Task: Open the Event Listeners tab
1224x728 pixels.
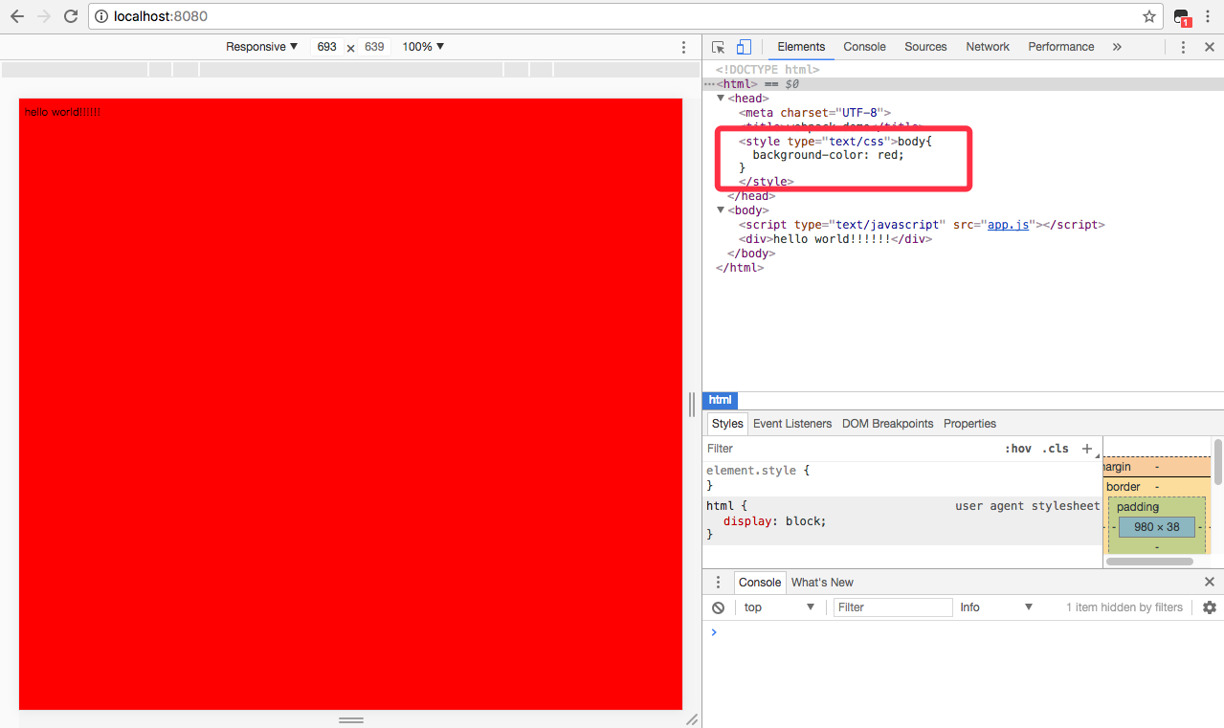Action: [792, 424]
